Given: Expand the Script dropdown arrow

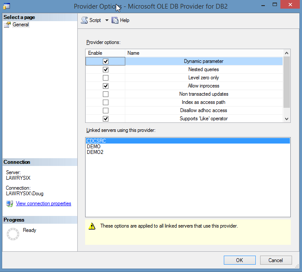Looking at the screenshot, I should click(x=107, y=20).
